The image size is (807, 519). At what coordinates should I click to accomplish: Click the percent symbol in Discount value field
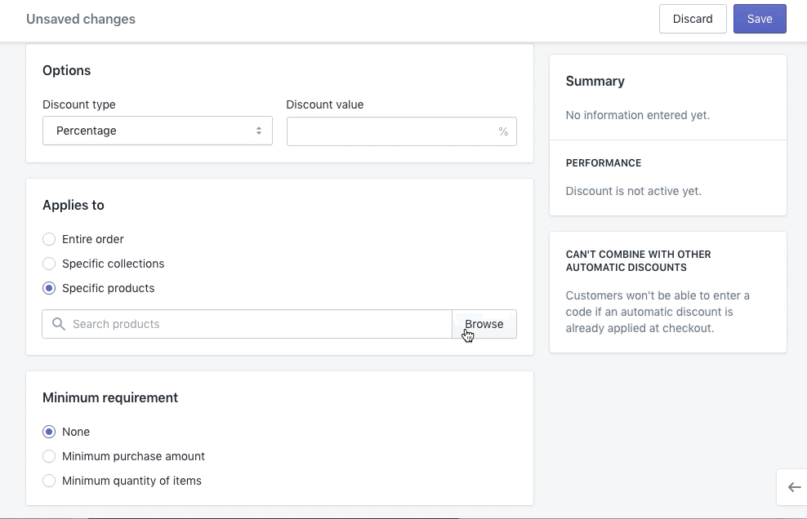coord(503,131)
